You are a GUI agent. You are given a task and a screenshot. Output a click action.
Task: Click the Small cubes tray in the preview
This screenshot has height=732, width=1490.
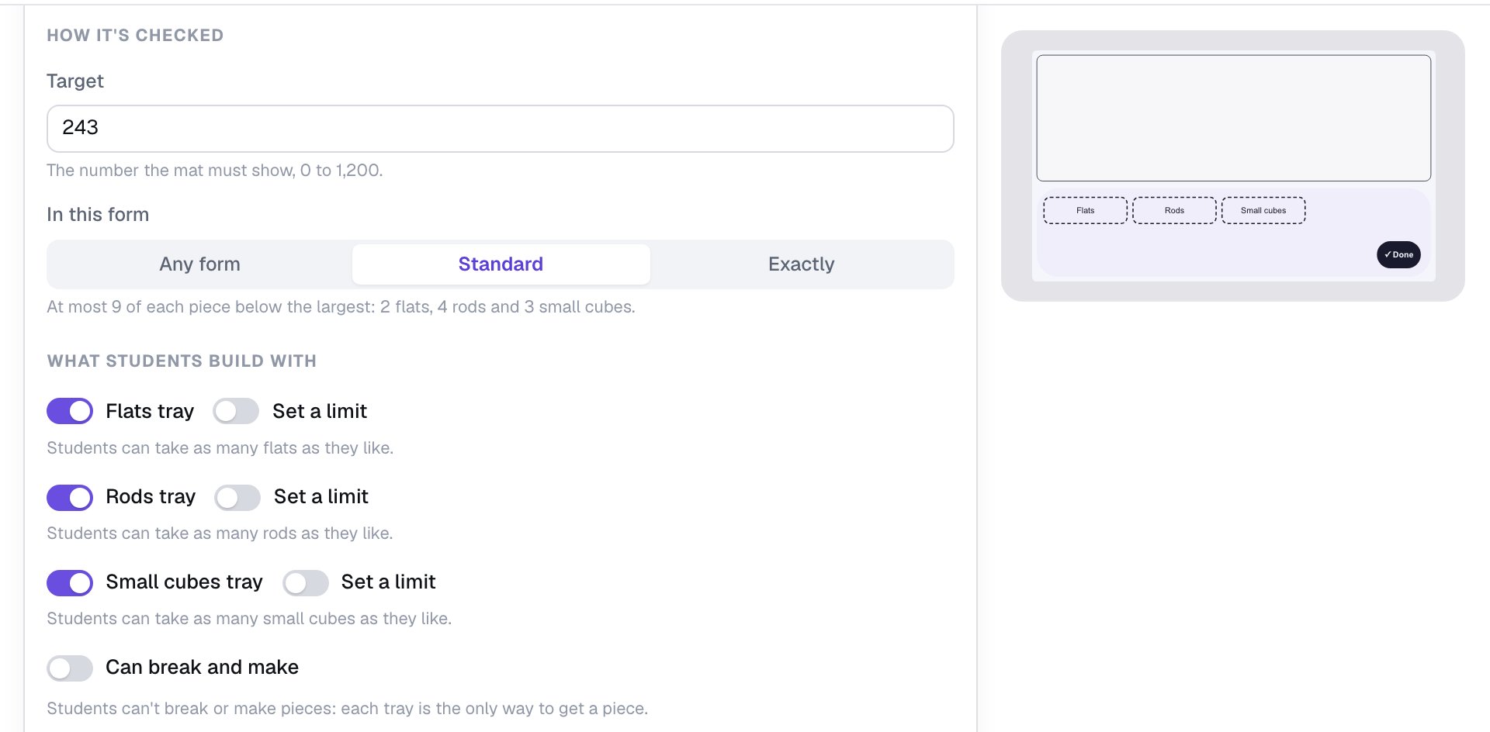[x=1263, y=210]
